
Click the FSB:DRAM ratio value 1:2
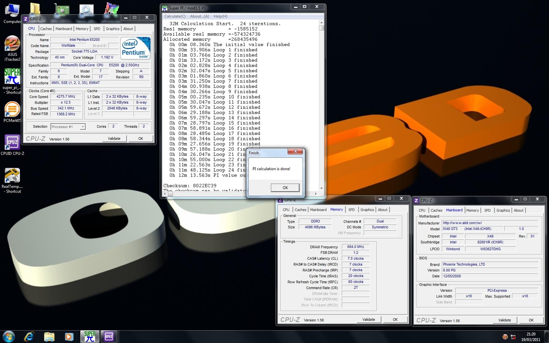(x=356, y=252)
